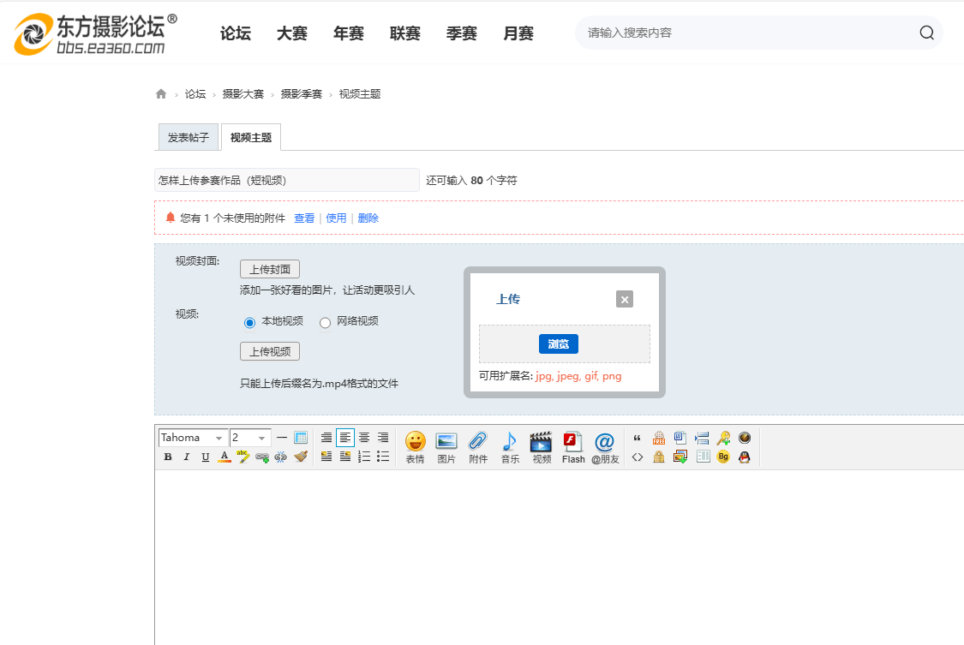Click the 删除 attachment link
This screenshot has width=964, height=645.
tap(368, 218)
